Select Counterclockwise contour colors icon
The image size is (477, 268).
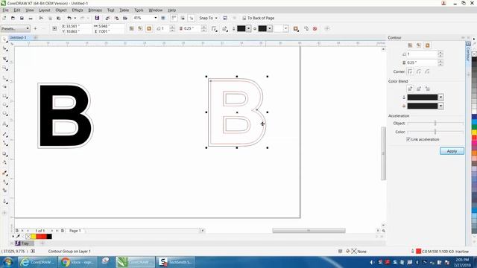pos(427,89)
